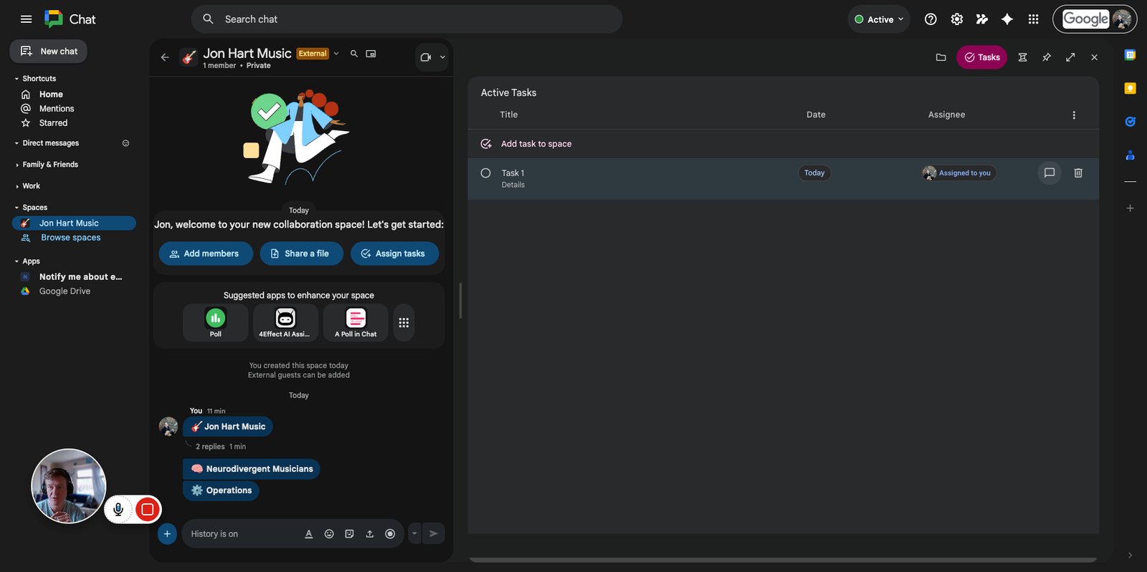Switch to the Tasks tab
This screenshot has width=1147, height=572.
point(981,57)
